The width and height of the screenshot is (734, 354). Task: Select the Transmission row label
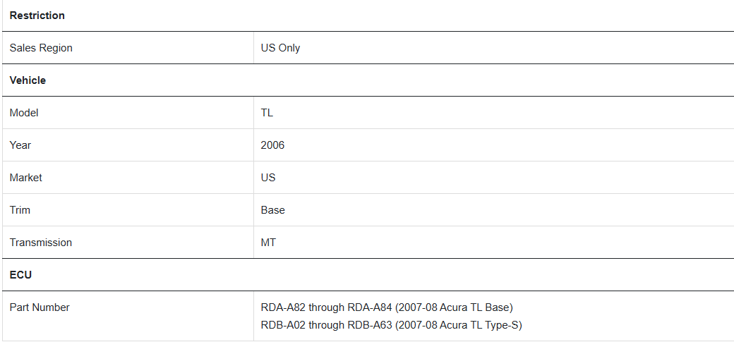pos(41,243)
